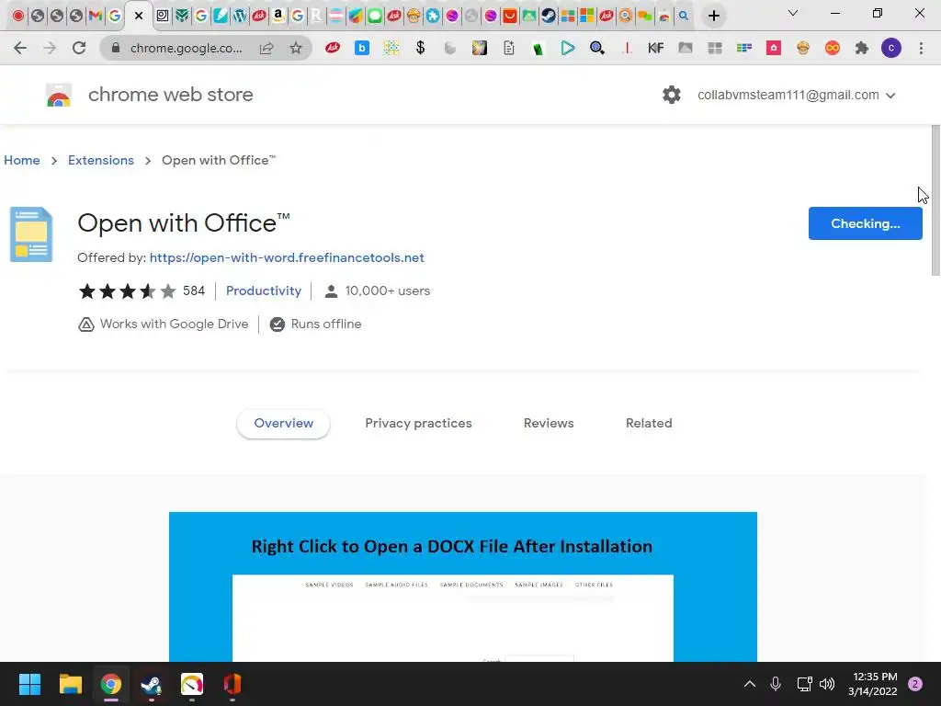Show the Related tab
This screenshot has height=706, width=941.
click(x=649, y=423)
